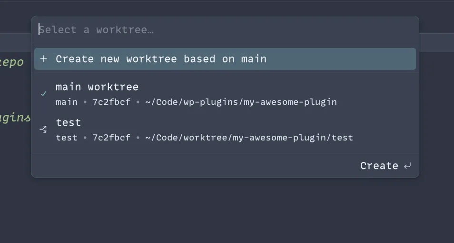
Task: Click the return-key icon next to Create
Action: point(407,166)
